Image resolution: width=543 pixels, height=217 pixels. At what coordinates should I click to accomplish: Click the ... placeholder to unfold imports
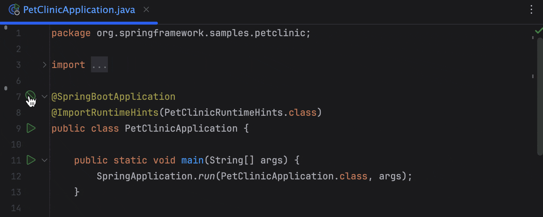pyautogui.click(x=99, y=64)
